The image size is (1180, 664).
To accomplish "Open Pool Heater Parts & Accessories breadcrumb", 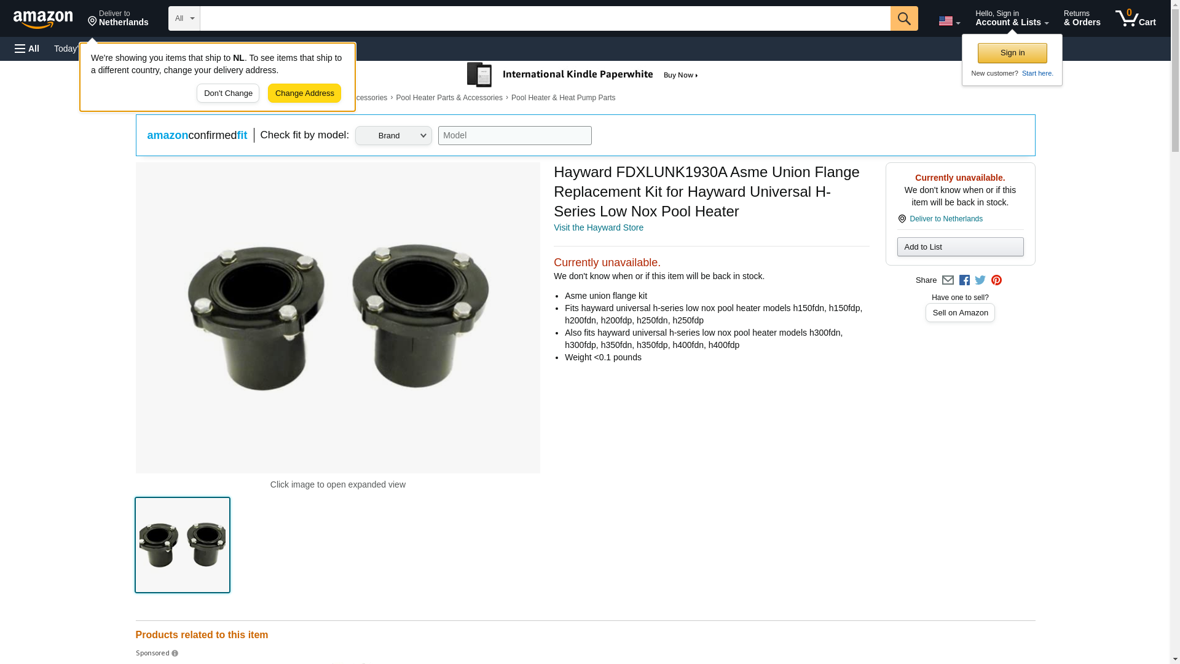I will (449, 98).
